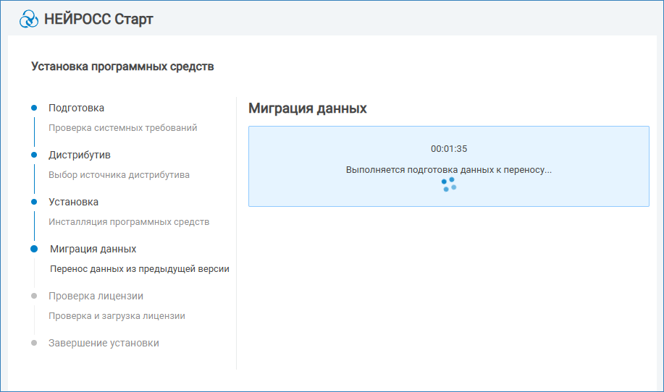Select the Миграция данных step in sidebar
This screenshot has height=392, width=664.
pos(93,249)
